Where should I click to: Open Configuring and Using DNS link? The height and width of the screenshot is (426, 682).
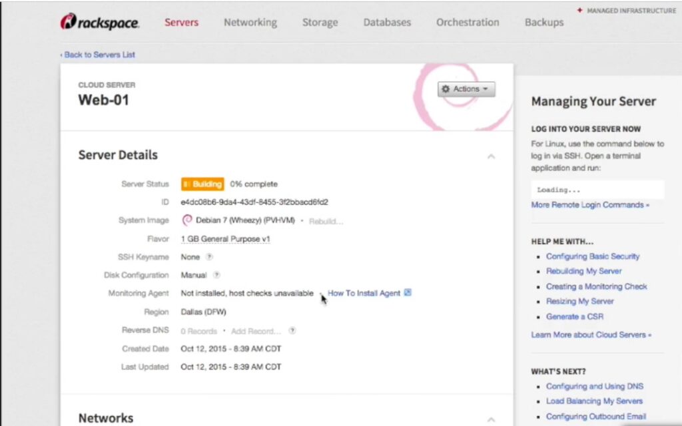(595, 387)
